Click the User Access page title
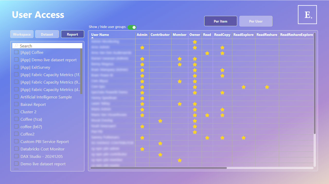This screenshot has height=184, width=329. click(x=38, y=15)
